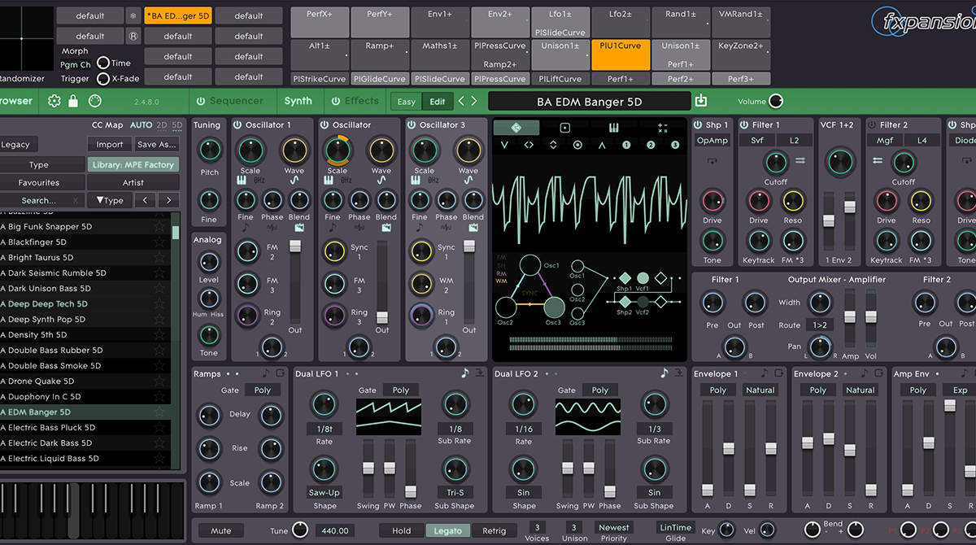Viewport: 976px width, 545px height.
Task: Toggle the Sequencer power button
Action: pyautogui.click(x=201, y=101)
